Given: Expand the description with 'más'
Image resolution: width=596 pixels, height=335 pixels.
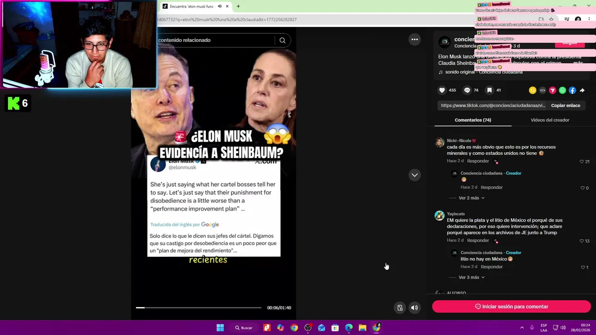Looking at the screenshot, I should click(x=578, y=63).
